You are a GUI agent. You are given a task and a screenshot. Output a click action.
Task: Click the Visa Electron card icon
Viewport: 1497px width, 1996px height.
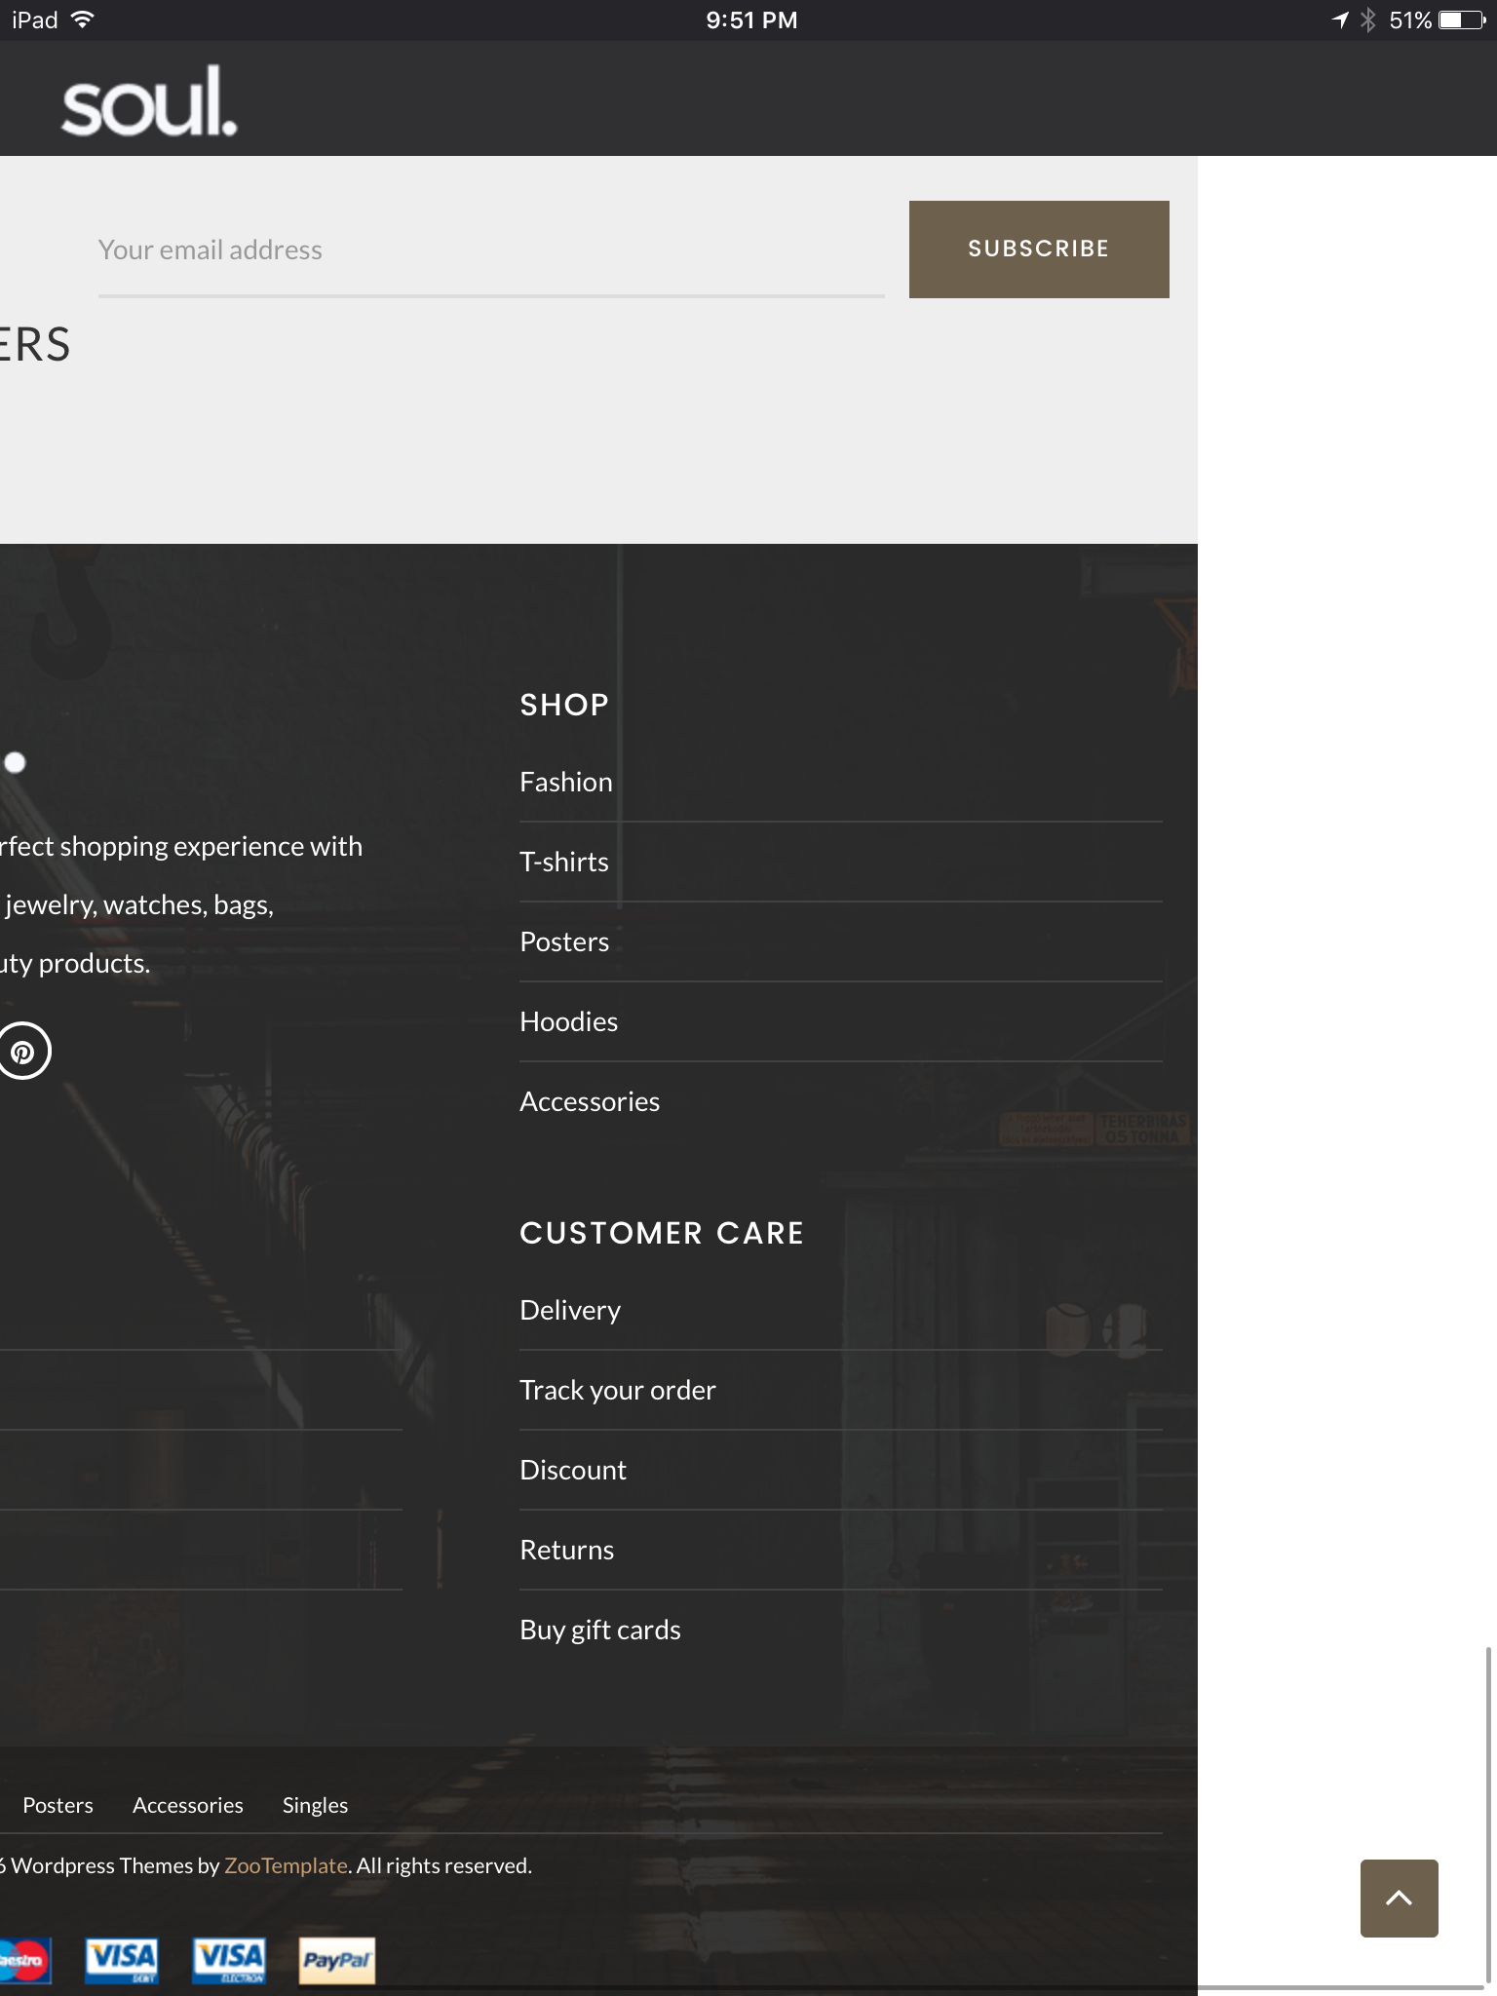[229, 1960]
